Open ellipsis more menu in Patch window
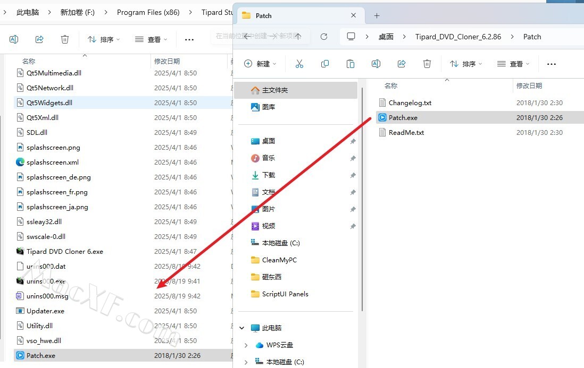584x368 pixels. (552, 64)
